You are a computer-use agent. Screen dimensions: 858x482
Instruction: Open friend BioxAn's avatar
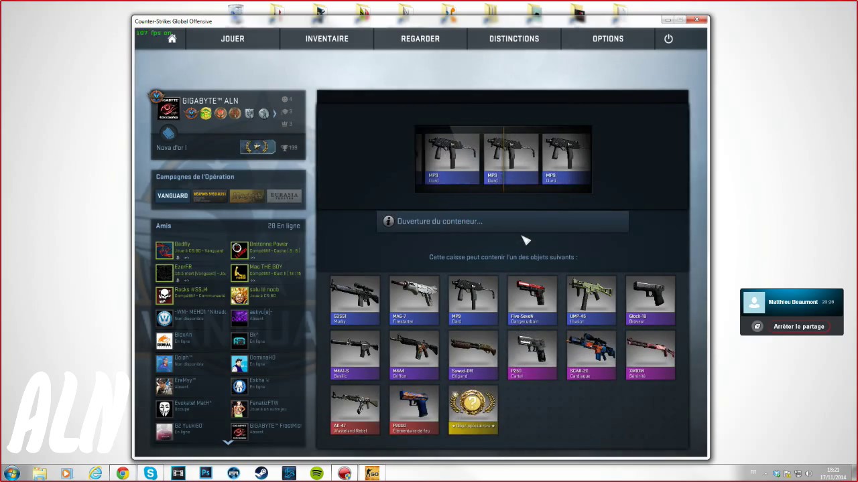(x=164, y=341)
